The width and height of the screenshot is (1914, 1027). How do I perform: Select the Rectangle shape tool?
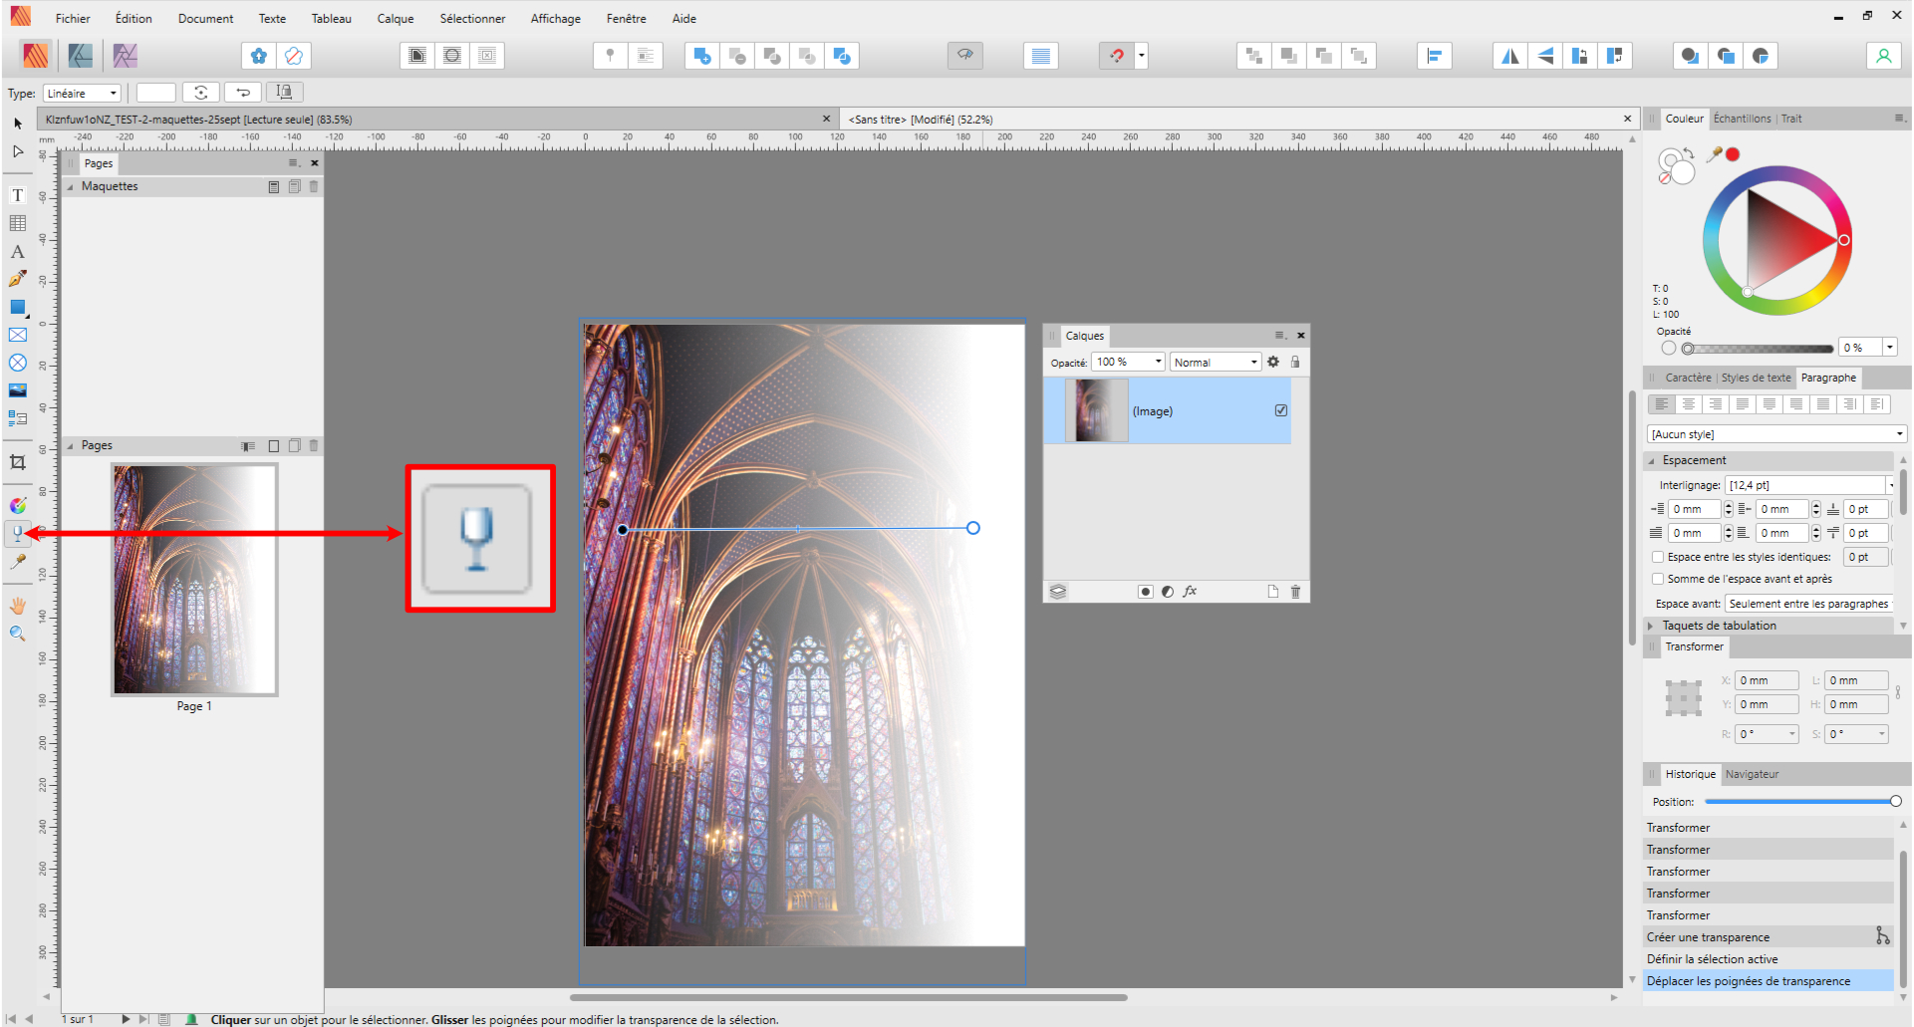click(x=18, y=307)
